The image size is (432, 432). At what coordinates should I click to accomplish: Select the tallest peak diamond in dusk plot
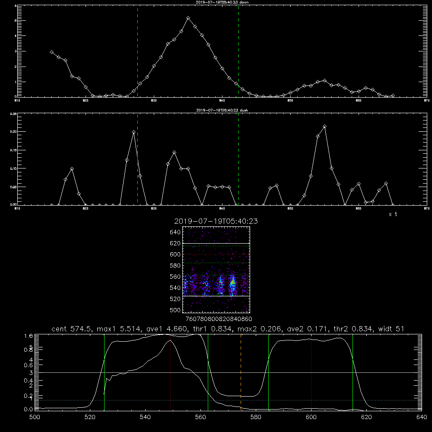click(x=324, y=127)
